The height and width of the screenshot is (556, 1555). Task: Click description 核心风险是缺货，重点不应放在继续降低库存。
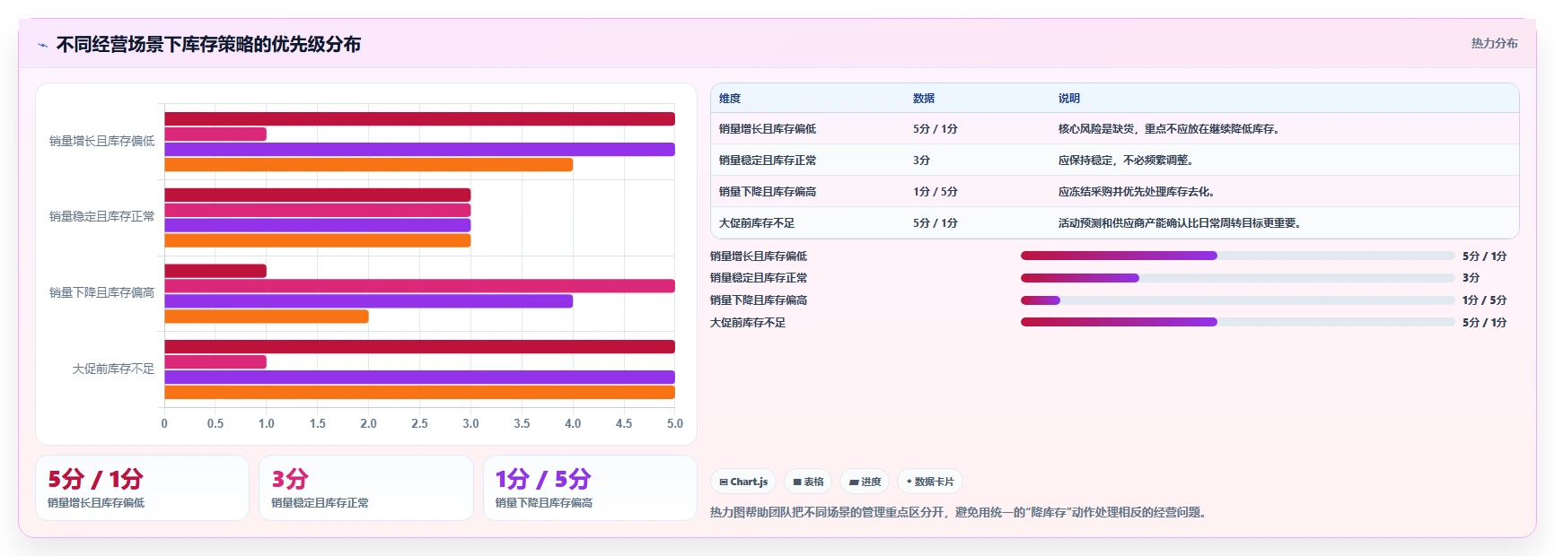(1169, 129)
